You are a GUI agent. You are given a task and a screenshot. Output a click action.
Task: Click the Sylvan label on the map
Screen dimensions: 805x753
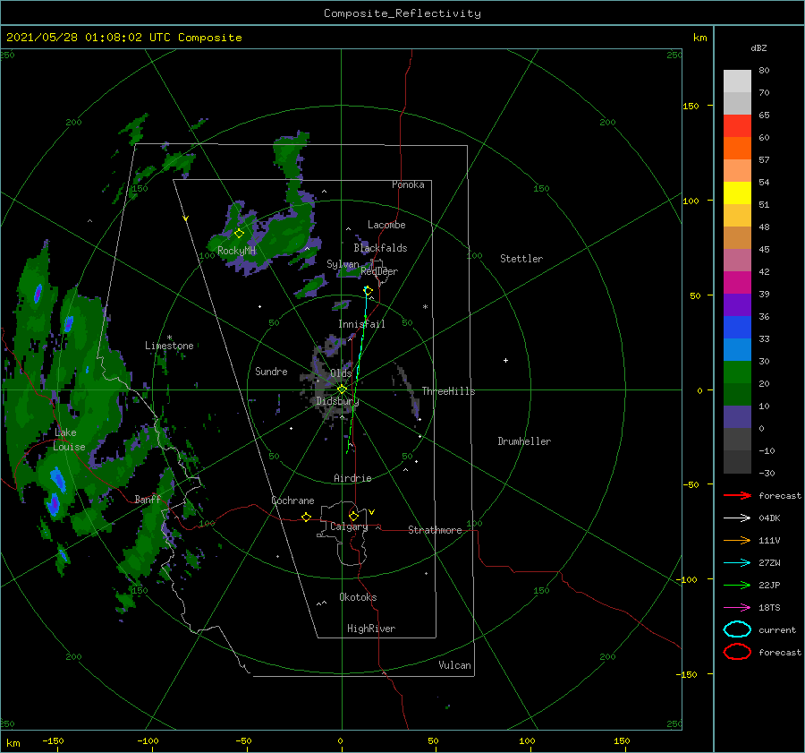coord(343,263)
